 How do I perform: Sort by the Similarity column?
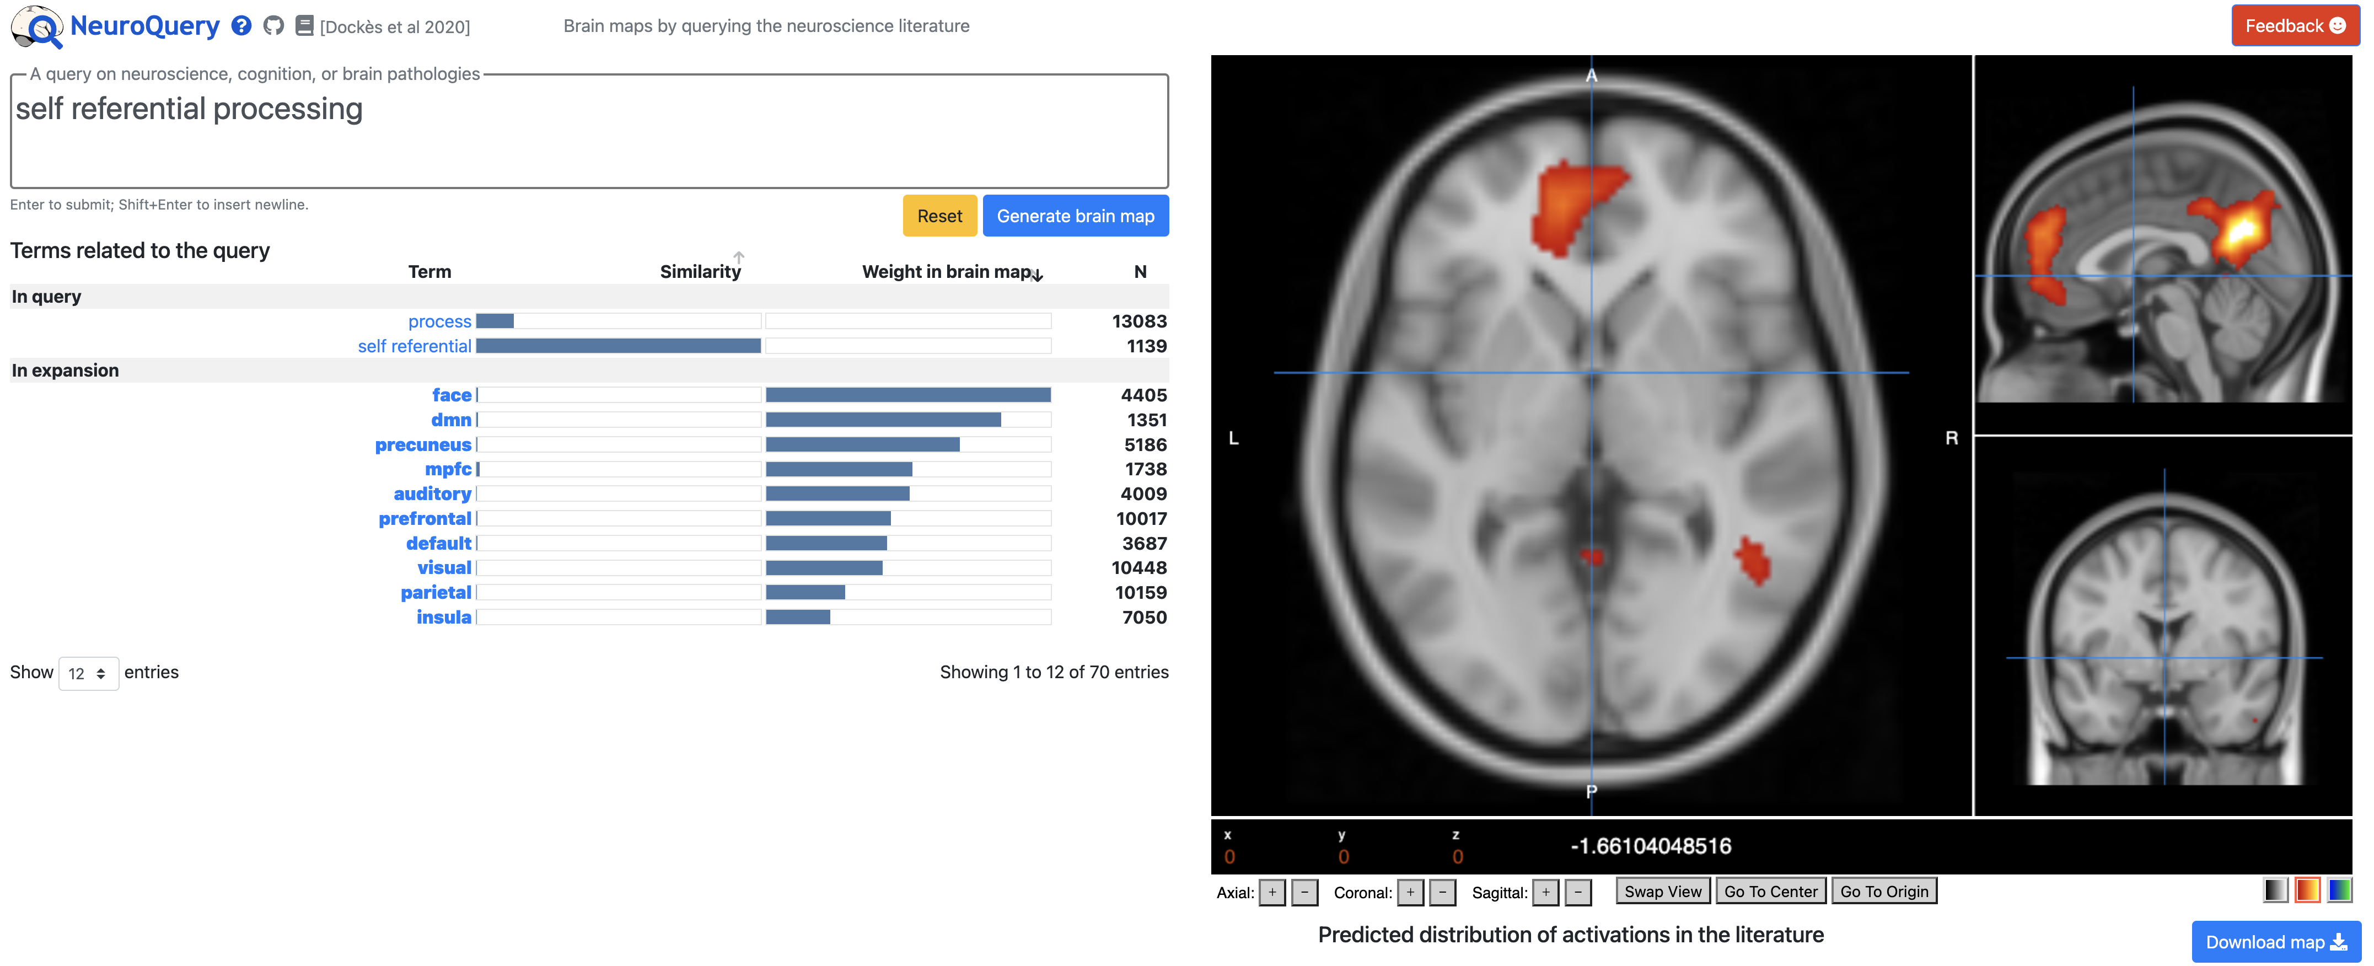point(700,271)
